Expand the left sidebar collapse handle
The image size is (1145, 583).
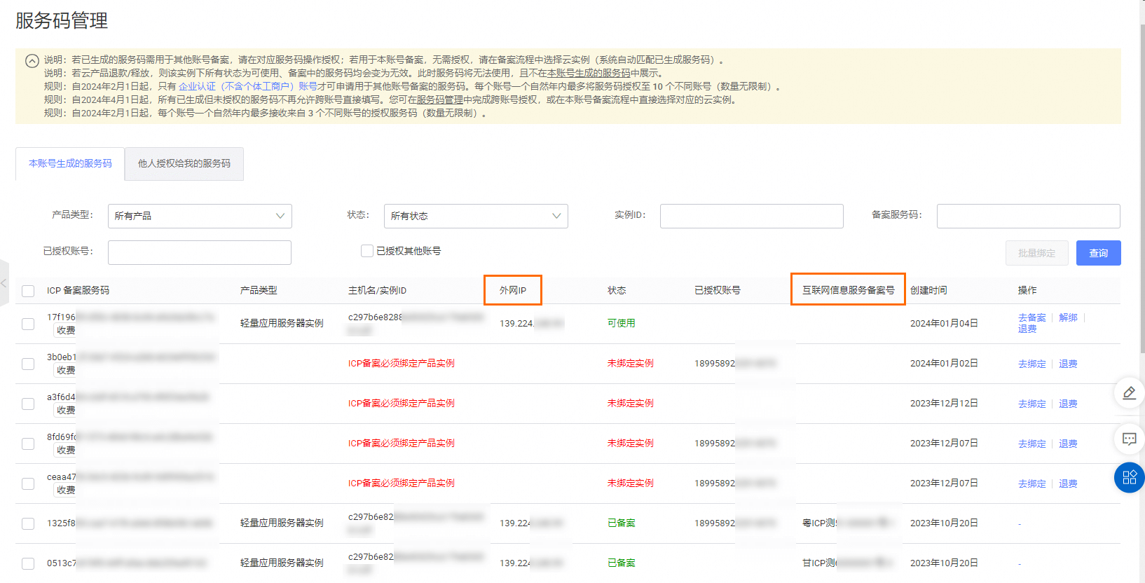(4, 283)
